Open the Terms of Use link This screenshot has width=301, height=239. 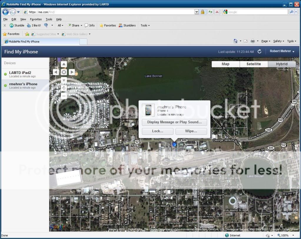290,229
